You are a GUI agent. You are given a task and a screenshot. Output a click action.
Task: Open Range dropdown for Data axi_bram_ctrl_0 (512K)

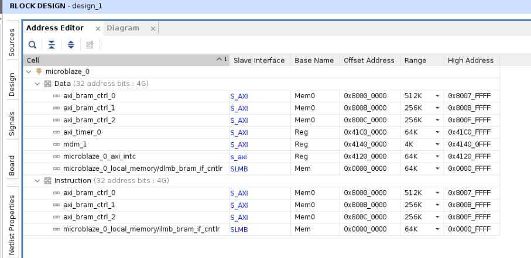click(437, 96)
